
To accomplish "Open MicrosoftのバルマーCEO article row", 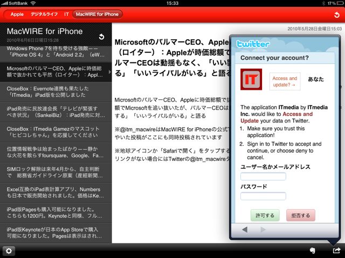I will [x=56, y=72].
